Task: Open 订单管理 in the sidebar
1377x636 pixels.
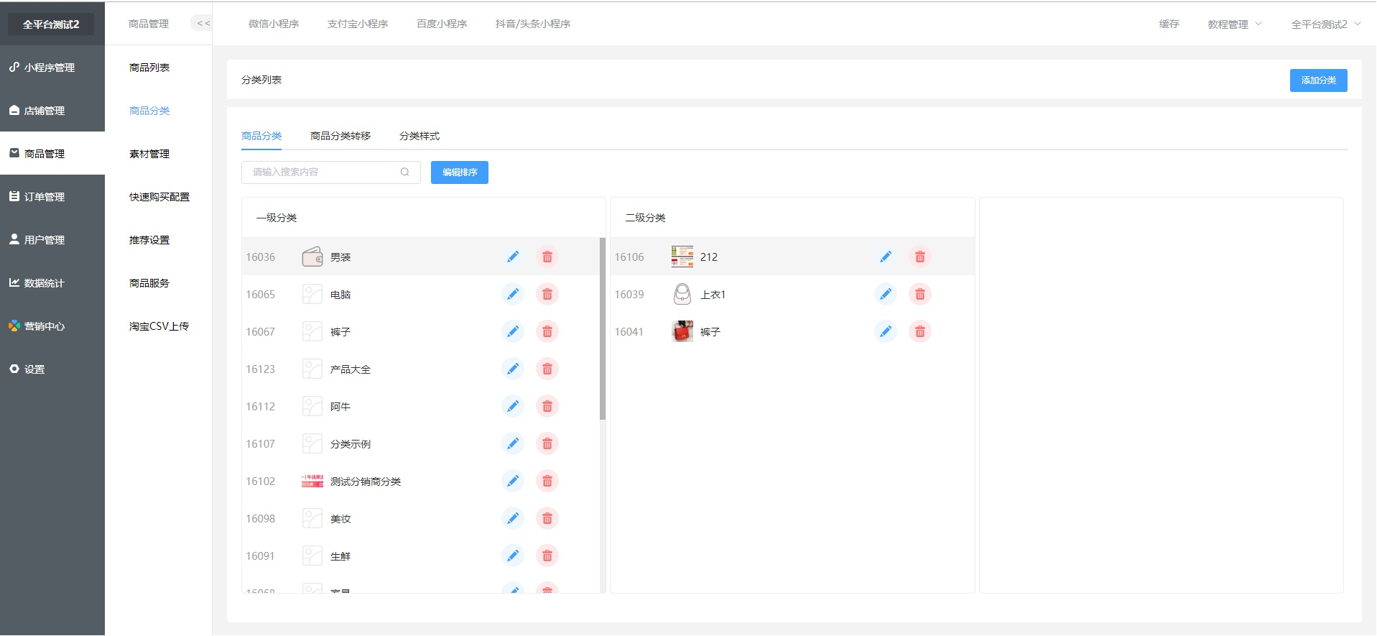Action: tap(52, 196)
